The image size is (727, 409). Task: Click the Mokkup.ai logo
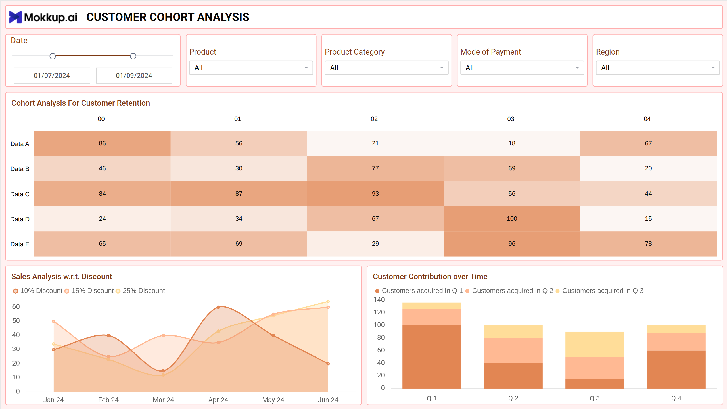[x=43, y=17]
